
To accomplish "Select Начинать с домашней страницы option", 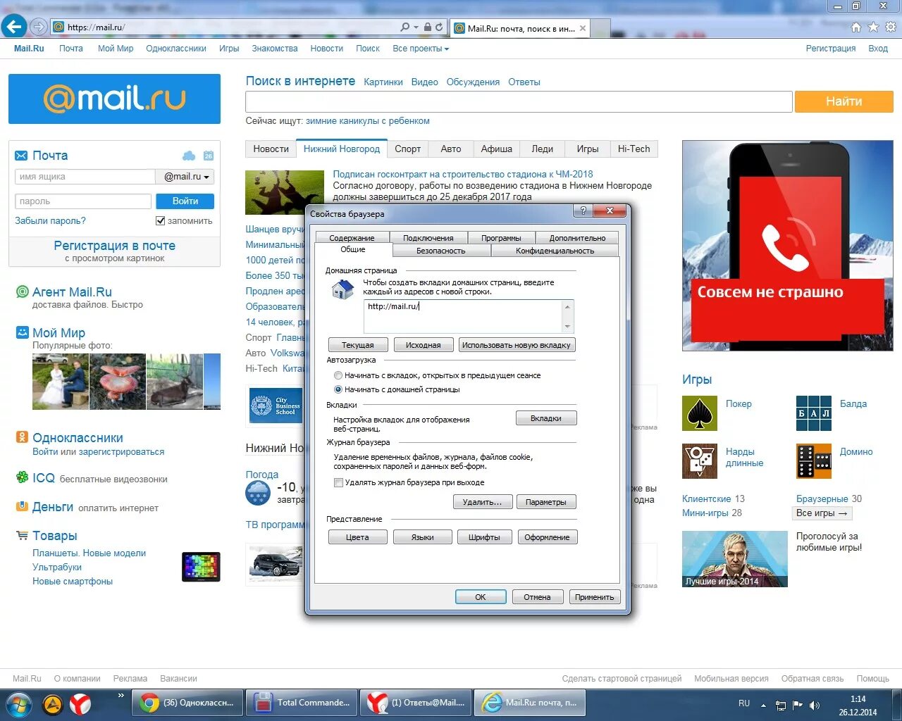I will [x=338, y=389].
